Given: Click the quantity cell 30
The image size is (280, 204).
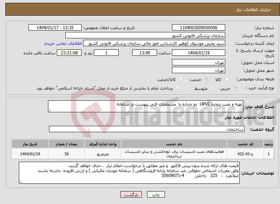Looking at the screenshot, I should pos(66,154).
